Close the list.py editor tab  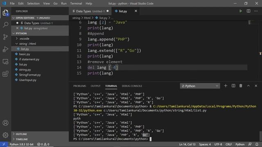pyautogui.click(x=136, y=11)
